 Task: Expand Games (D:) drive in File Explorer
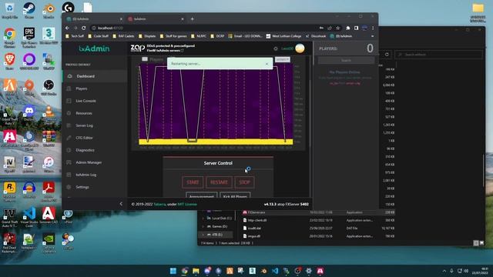click(203, 226)
